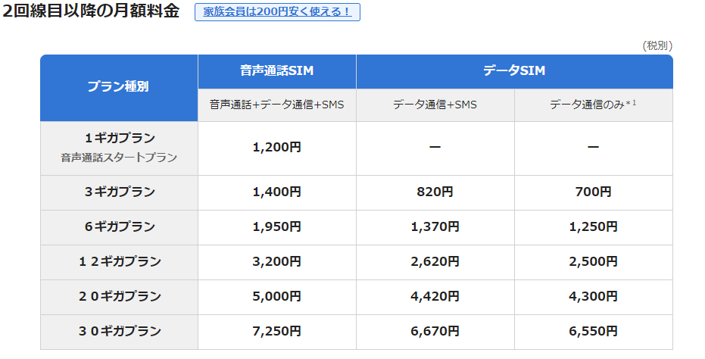Select the 700円 price cell

593,192
